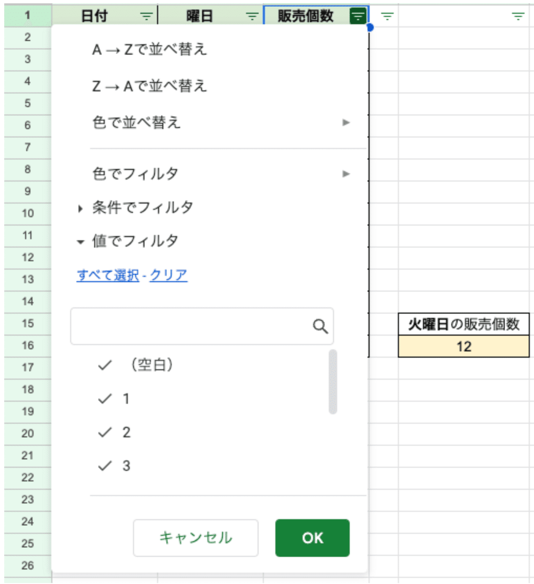Viewport: 534px width, 584px height.
Task: Click the filter icon in 日付 header
Action: point(146,17)
